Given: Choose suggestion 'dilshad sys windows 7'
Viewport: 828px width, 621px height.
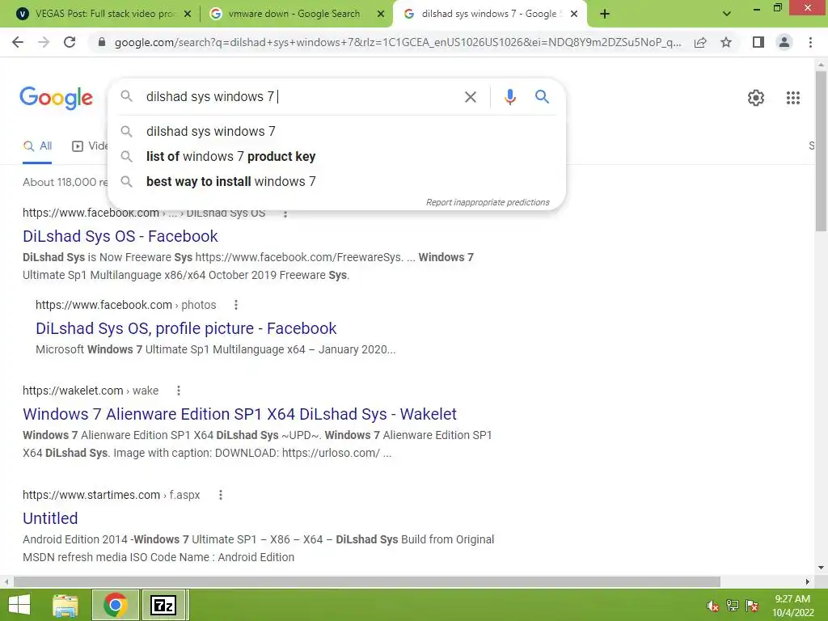Looking at the screenshot, I should tap(336, 131).
